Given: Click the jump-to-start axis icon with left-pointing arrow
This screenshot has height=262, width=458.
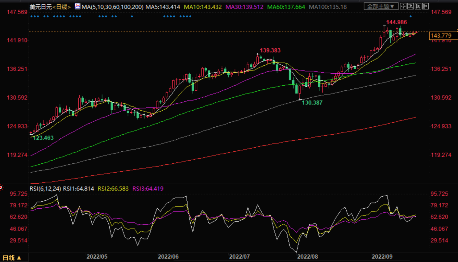Looking at the screenshot, I should (410, 6).
